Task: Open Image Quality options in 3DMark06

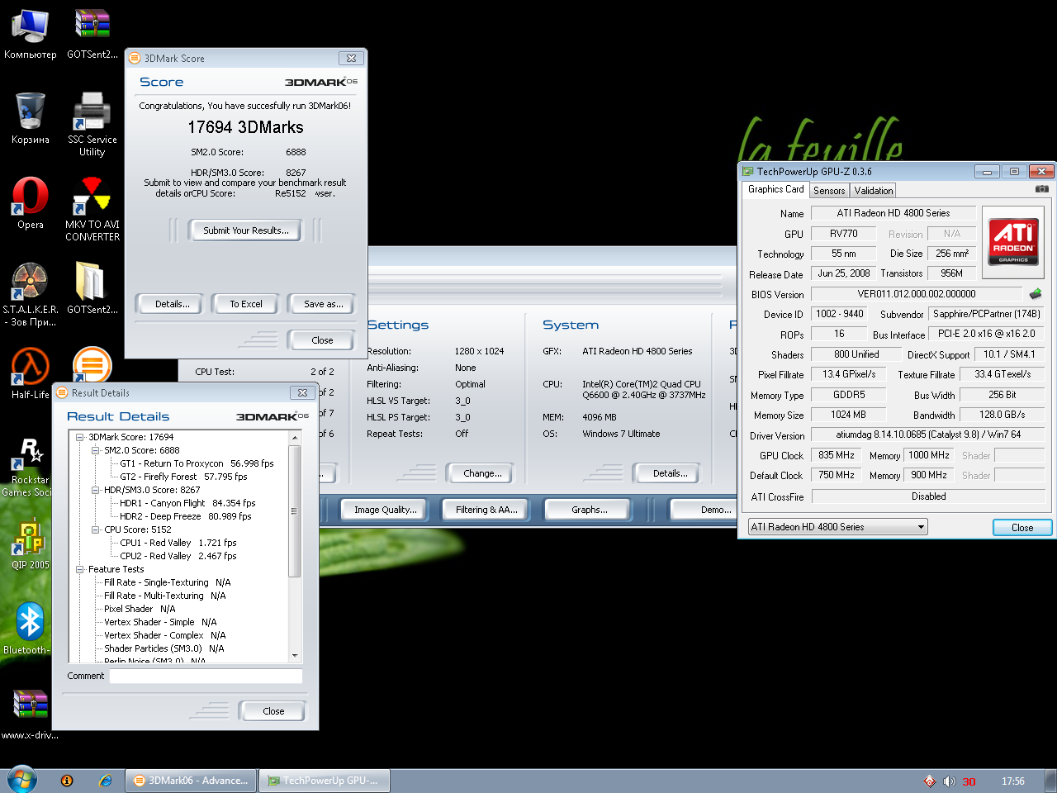Action: tap(386, 510)
